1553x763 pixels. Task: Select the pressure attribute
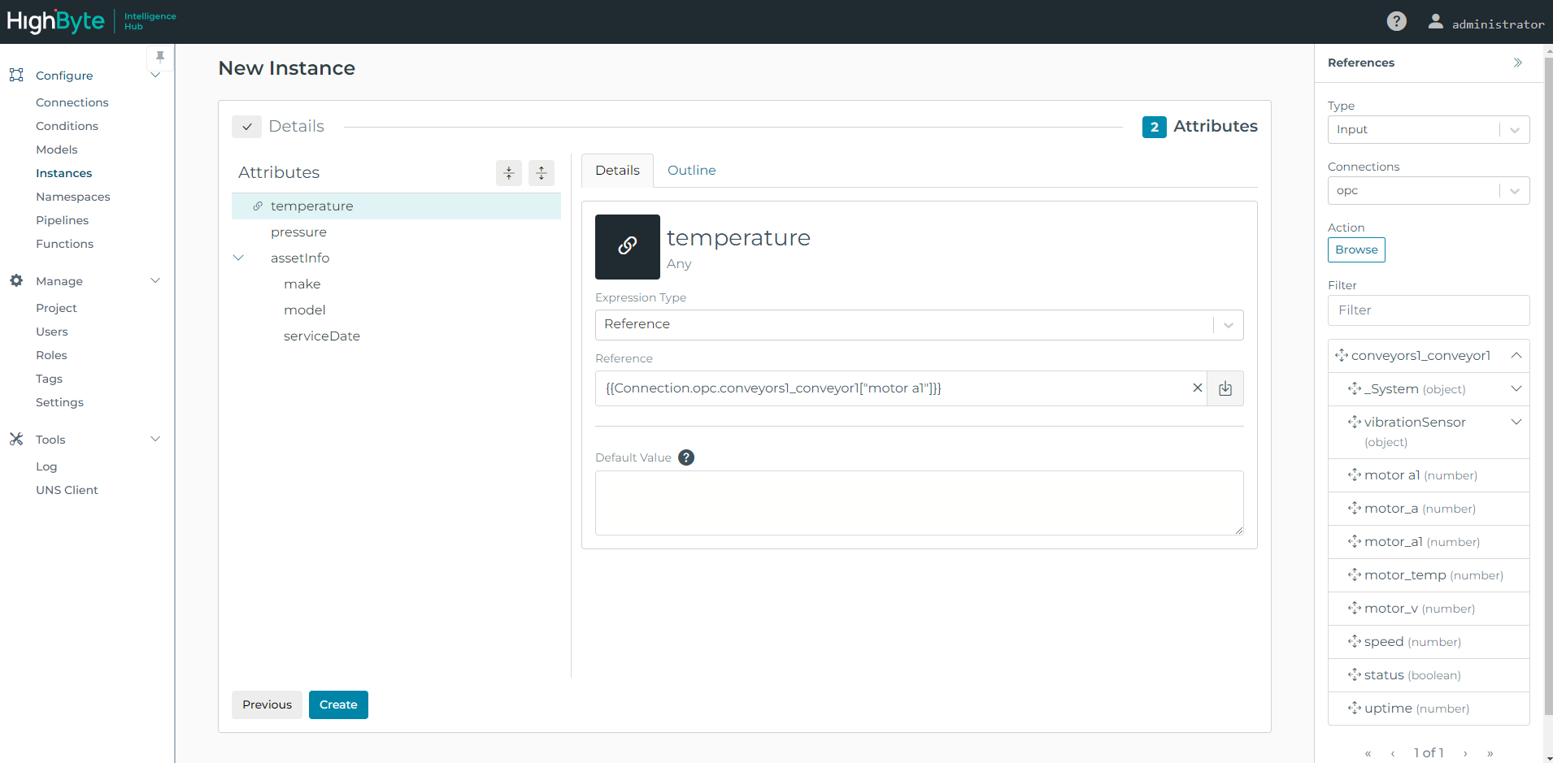coord(298,232)
